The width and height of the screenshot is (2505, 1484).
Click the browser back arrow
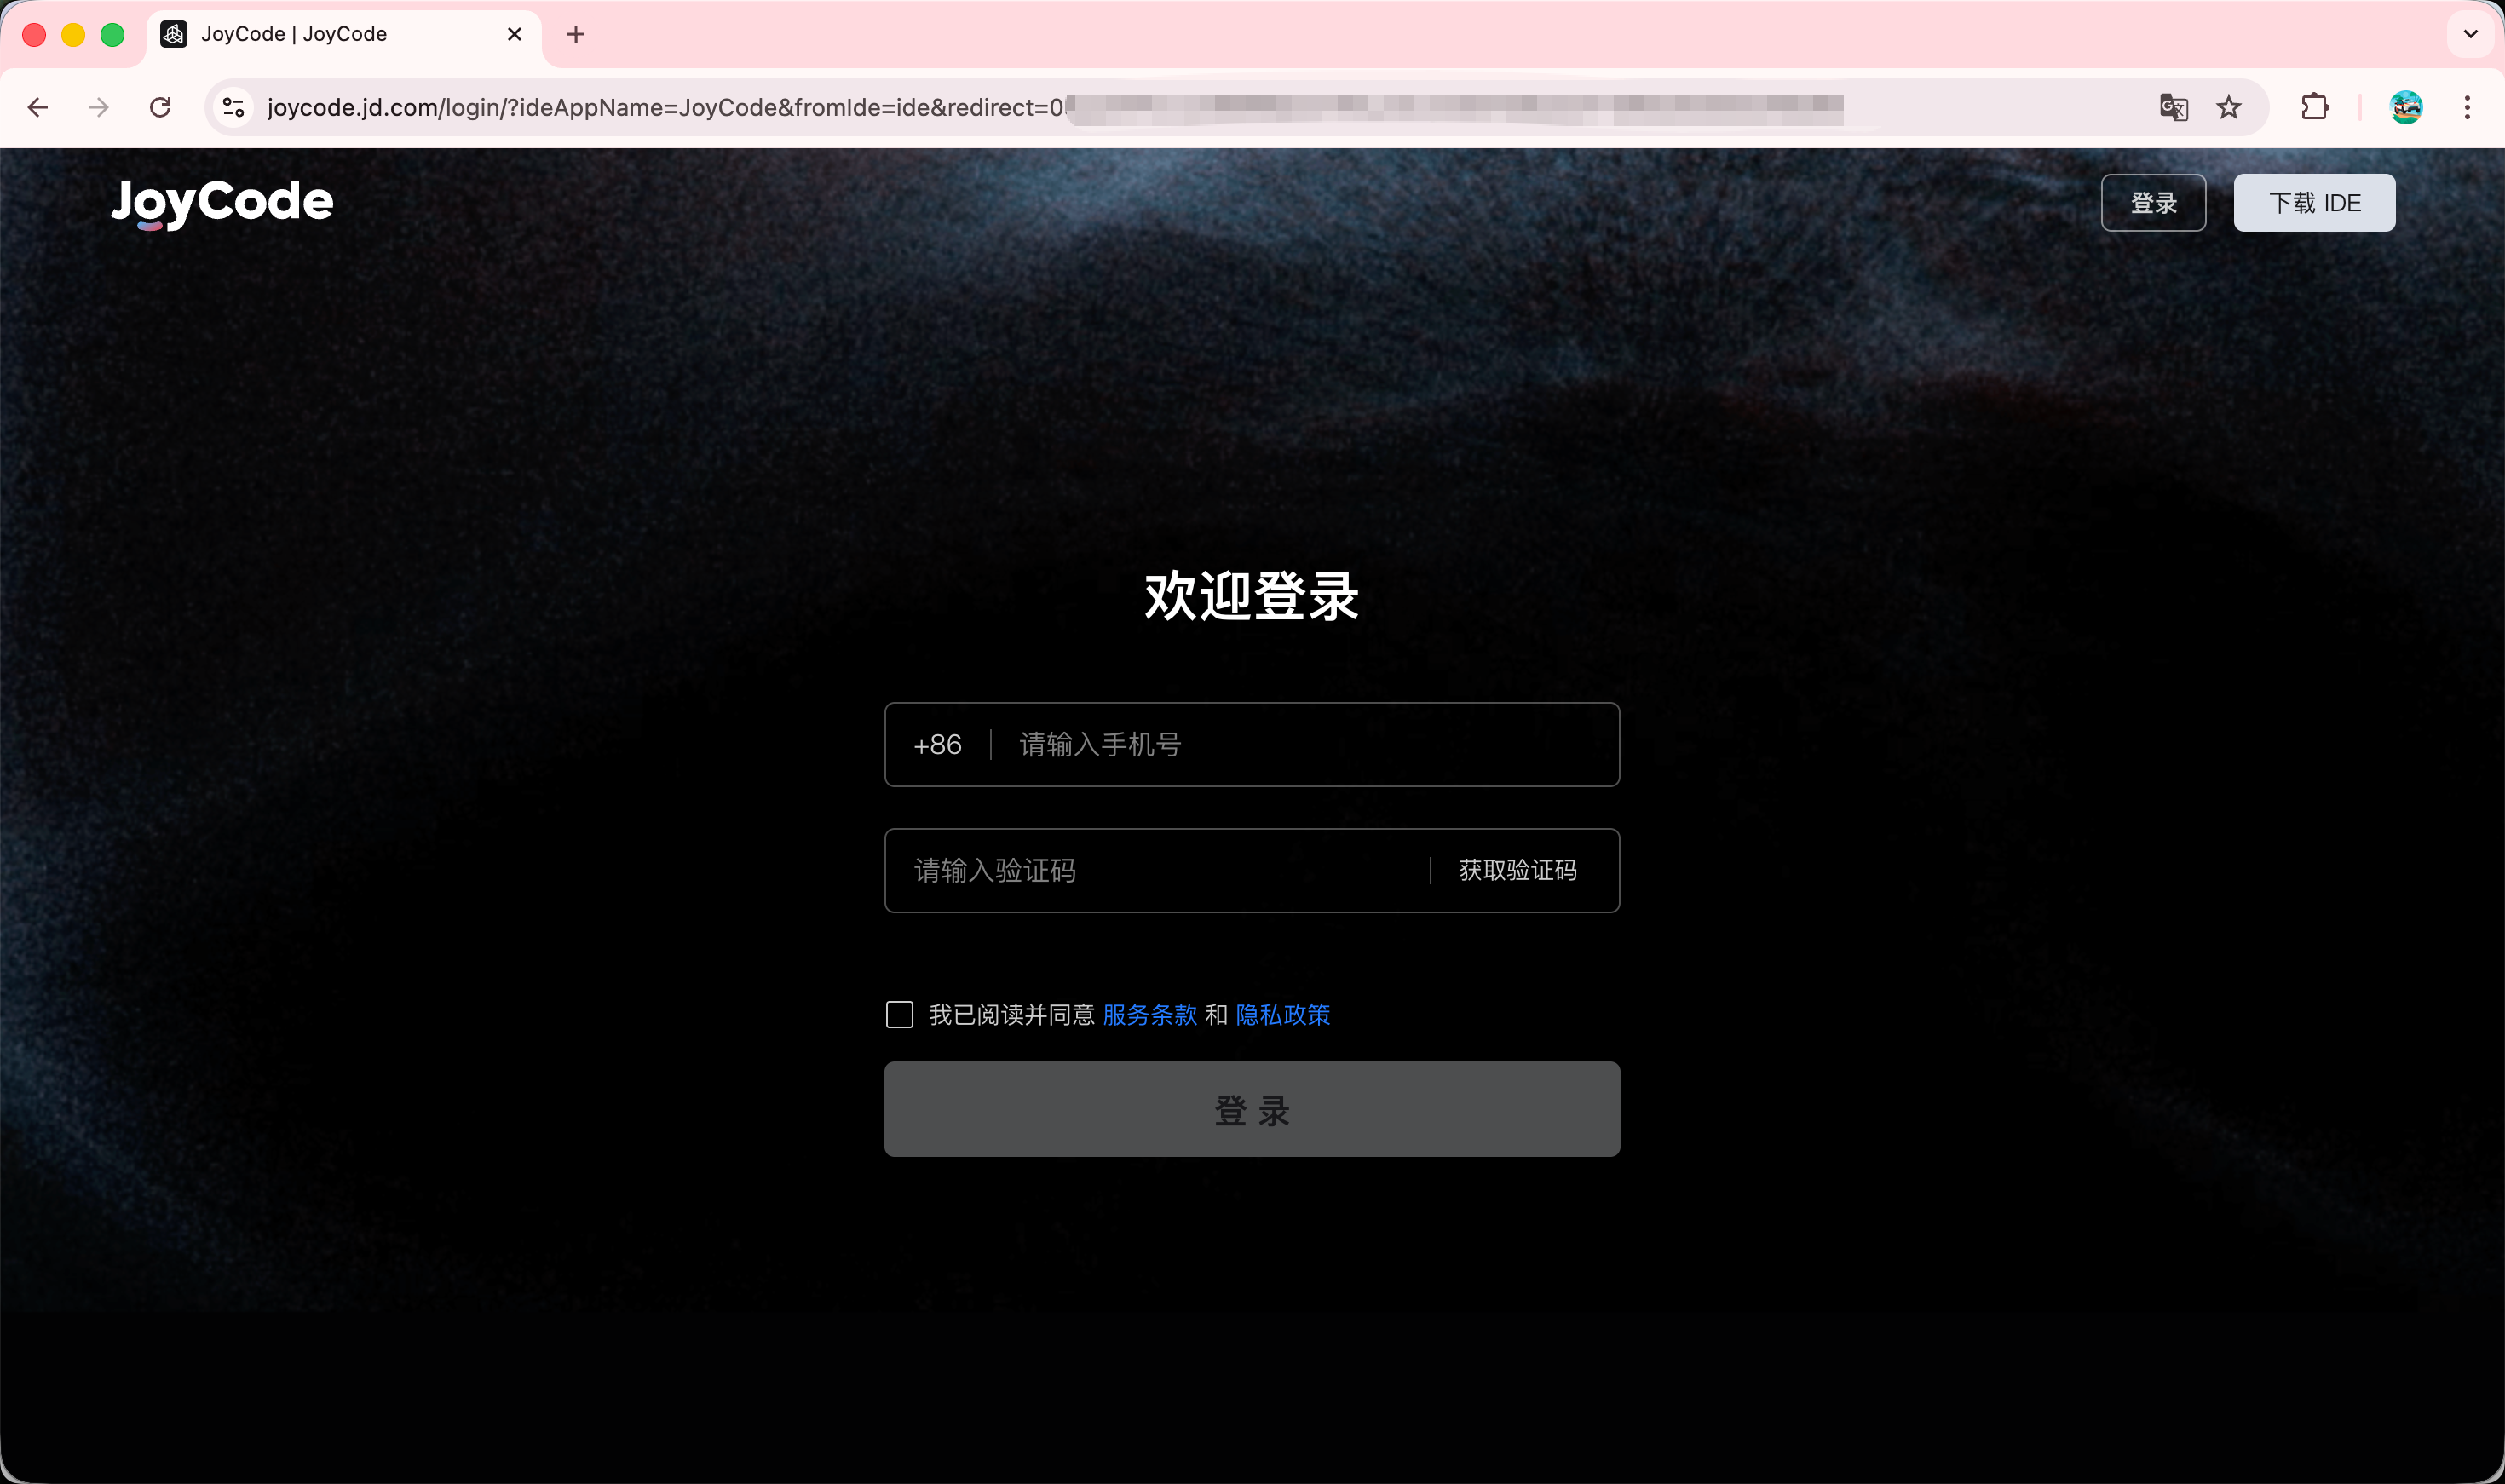pos(38,107)
